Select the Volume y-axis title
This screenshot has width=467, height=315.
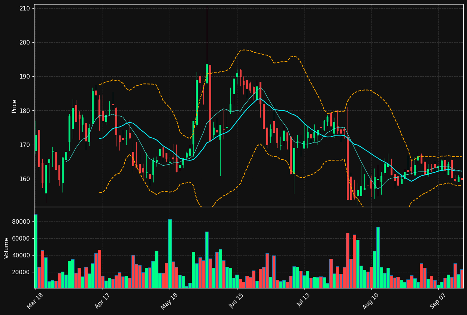click(x=7, y=248)
